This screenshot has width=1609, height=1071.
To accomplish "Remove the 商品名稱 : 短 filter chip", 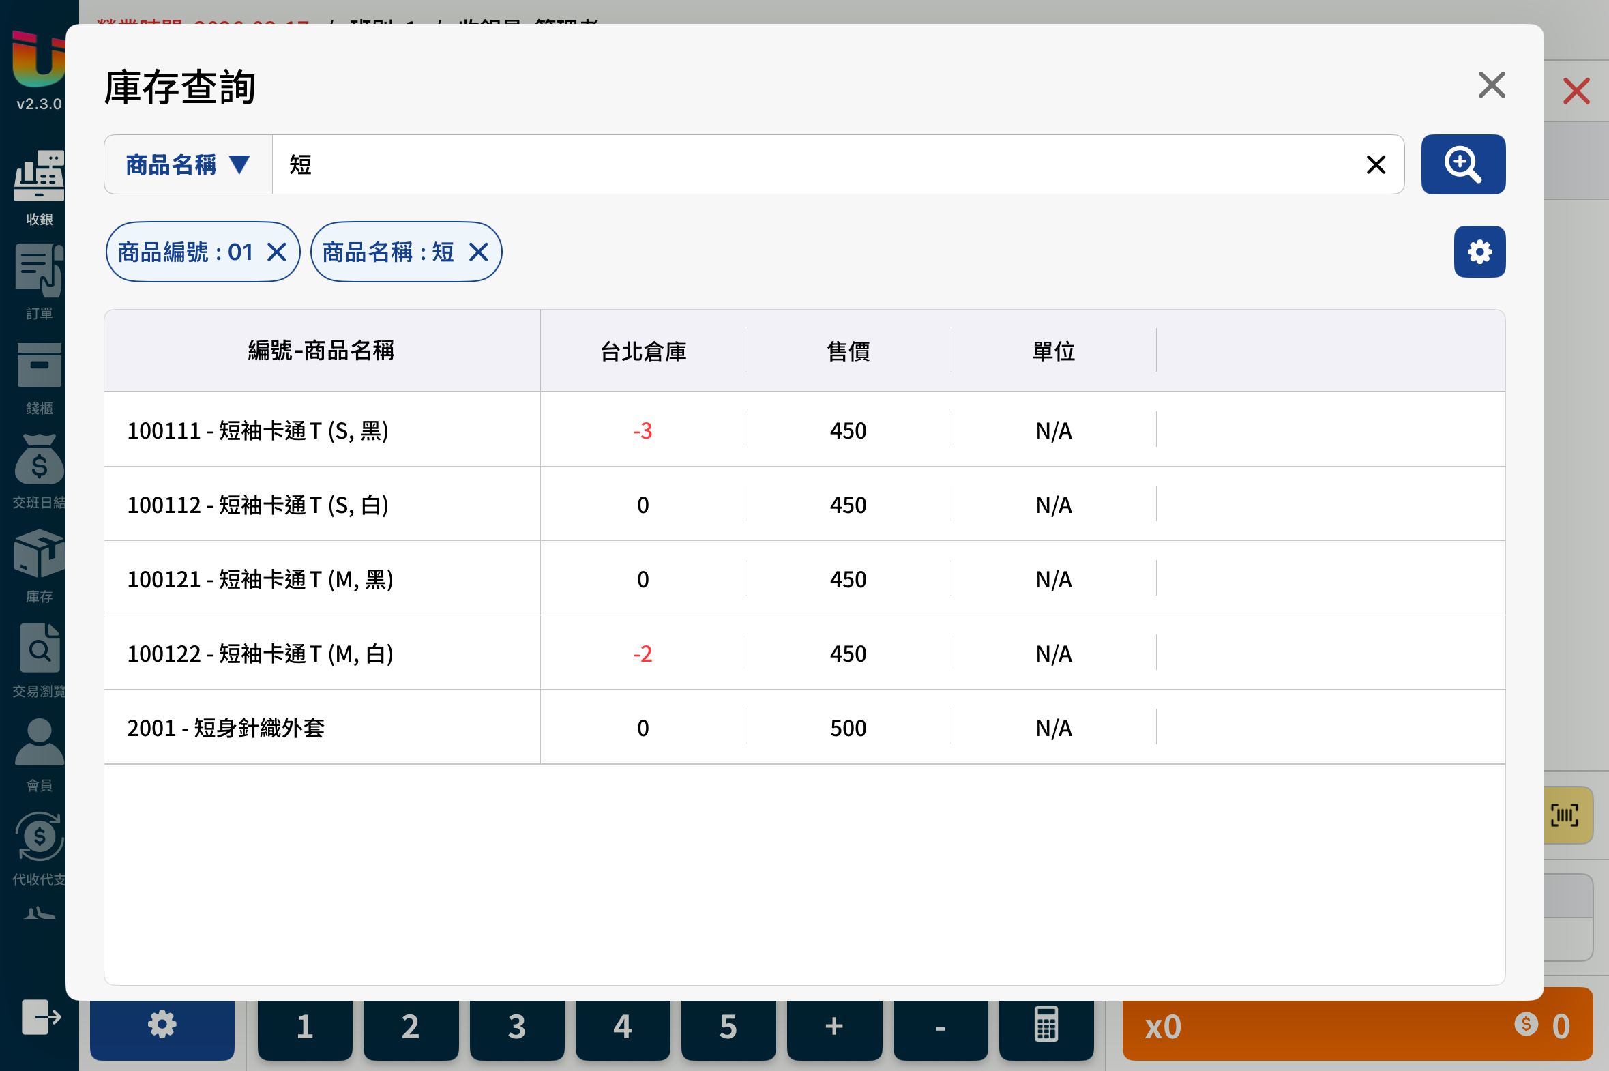I will pos(479,252).
